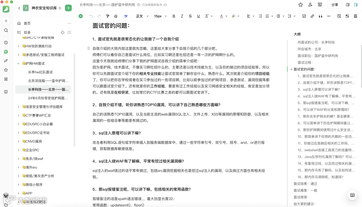Apply bold formatting
Screen dimensions: 362x207
(174, 16)
